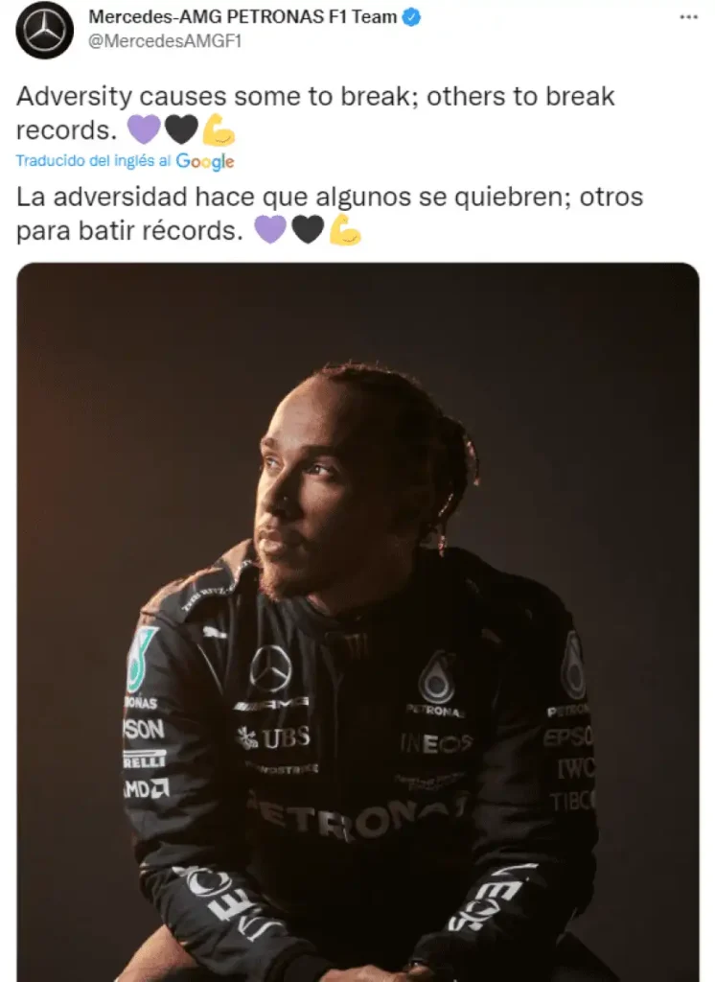Click flexed bicep emoji after "récords."
Screen dimensions: 715x982
(344, 230)
